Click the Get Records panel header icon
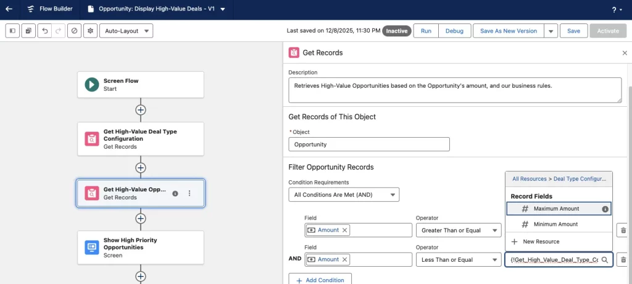Screen dimensions: 632x284 point(294,52)
